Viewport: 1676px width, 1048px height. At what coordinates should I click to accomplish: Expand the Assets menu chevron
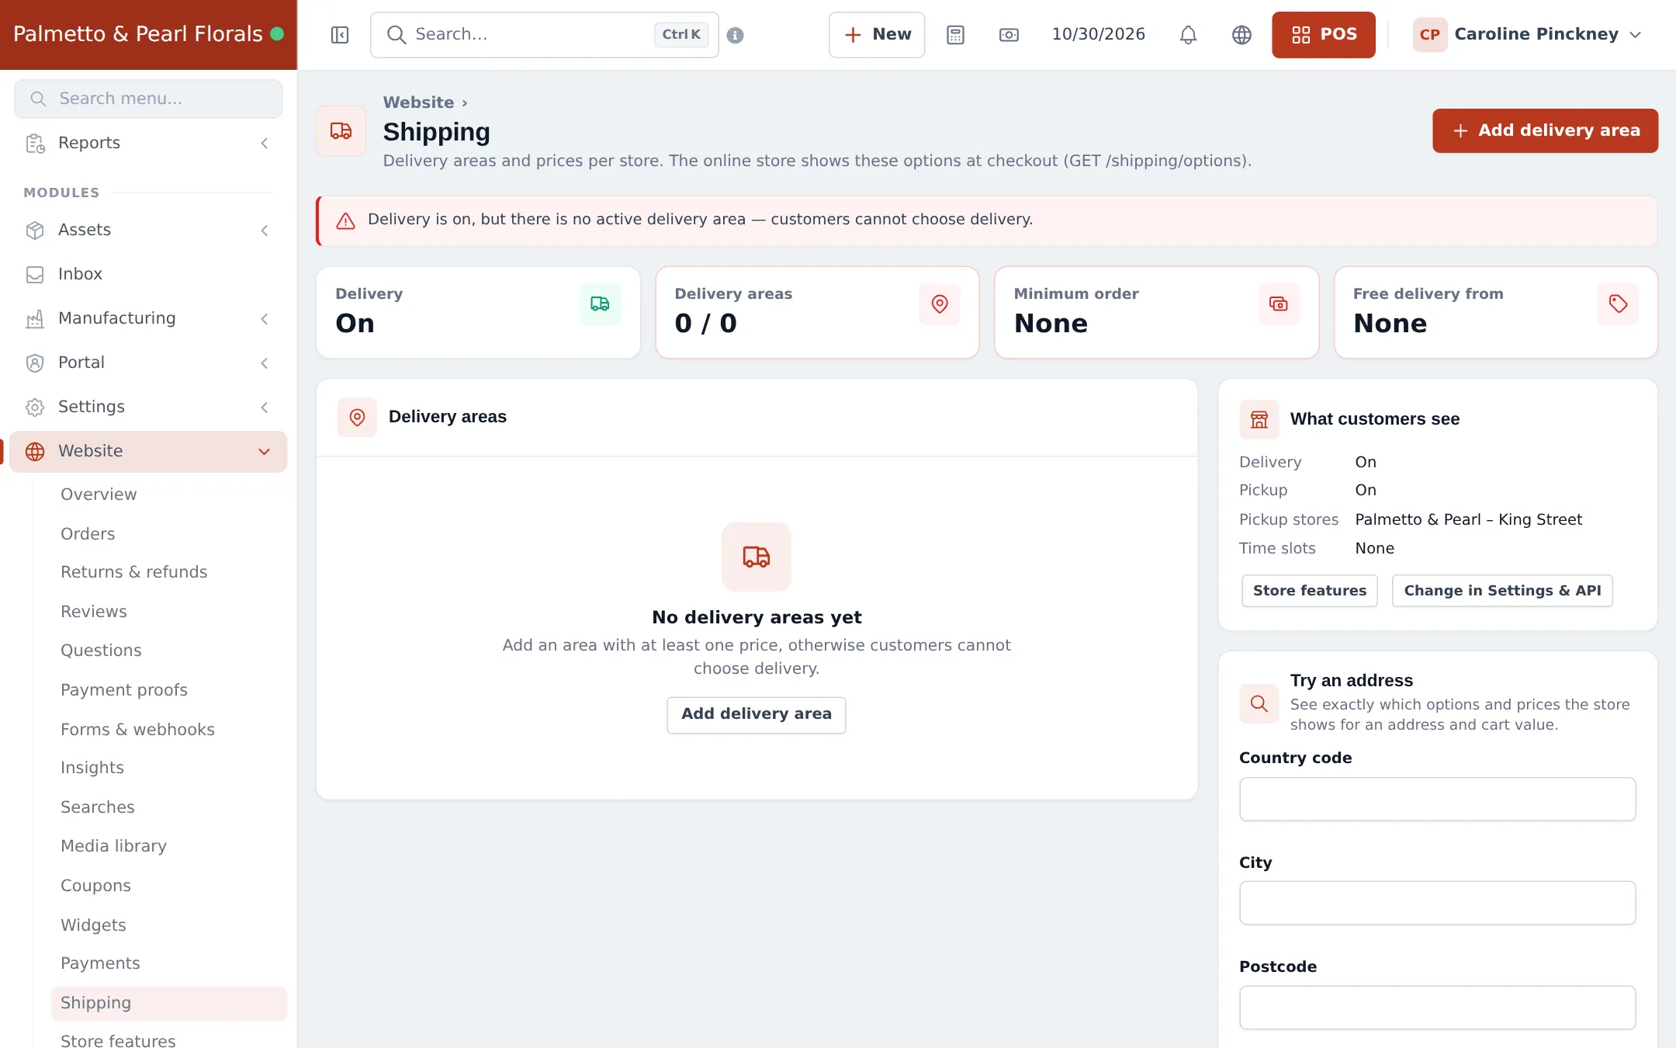tap(265, 231)
